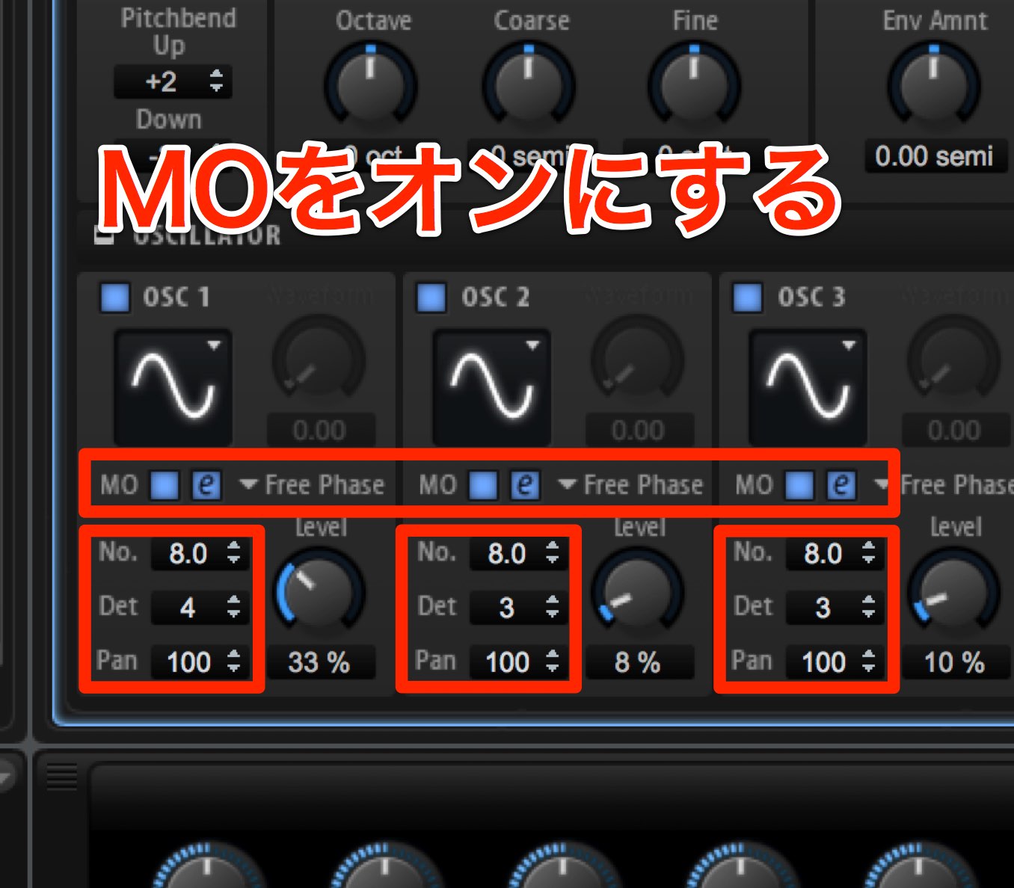Click OSC 2 Det value 3
The height and width of the screenshot is (888, 1014).
pyautogui.click(x=506, y=608)
